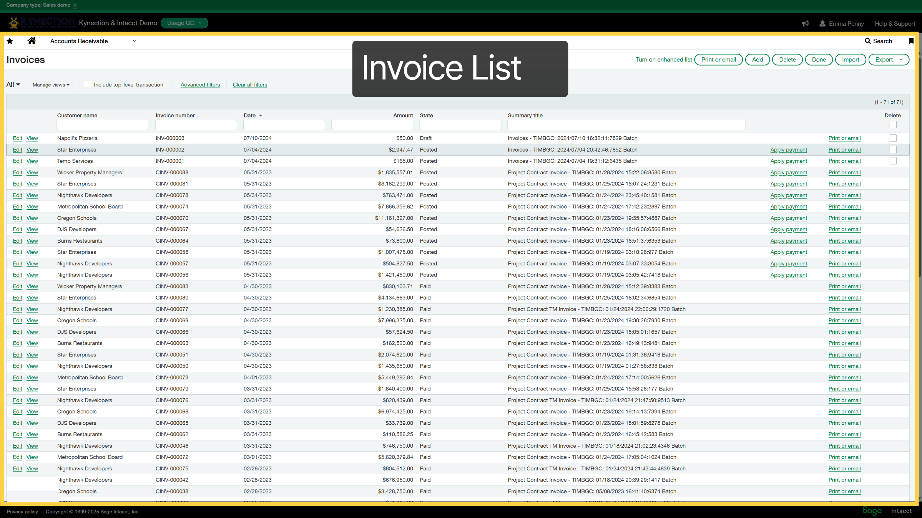Apply payment for Temp Services INV-000001
Screen dimensions: 922x518
[789, 161]
